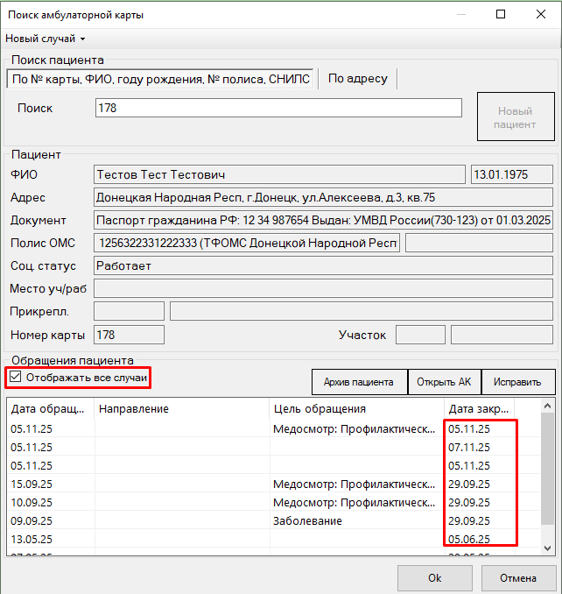Open Архив пациента

pyautogui.click(x=359, y=382)
